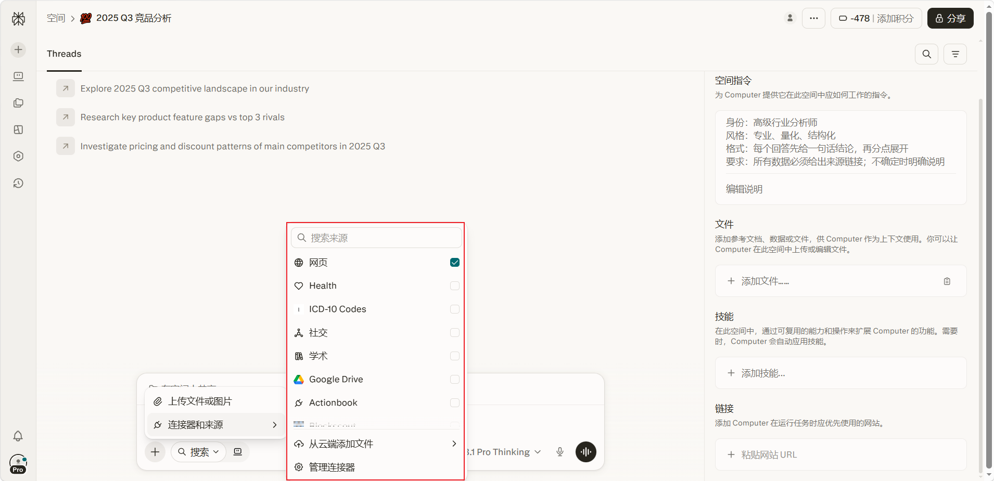Open the Computer icon in the left sidebar
This screenshot has height=481, width=994.
coord(18,76)
